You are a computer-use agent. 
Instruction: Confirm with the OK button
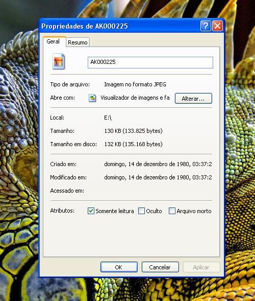coord(119,267)
